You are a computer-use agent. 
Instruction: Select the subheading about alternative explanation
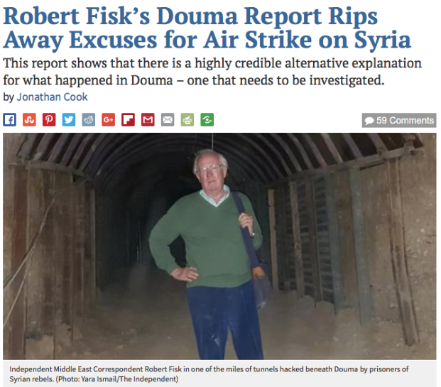[x=212, y=72]
